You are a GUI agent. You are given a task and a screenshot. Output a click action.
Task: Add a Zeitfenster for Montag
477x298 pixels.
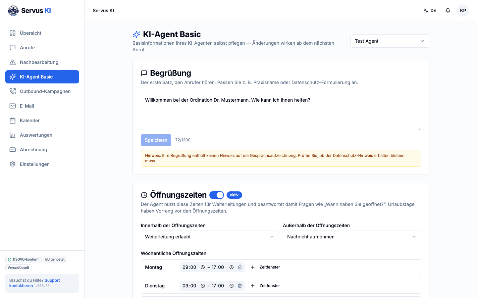click(265, 267)
